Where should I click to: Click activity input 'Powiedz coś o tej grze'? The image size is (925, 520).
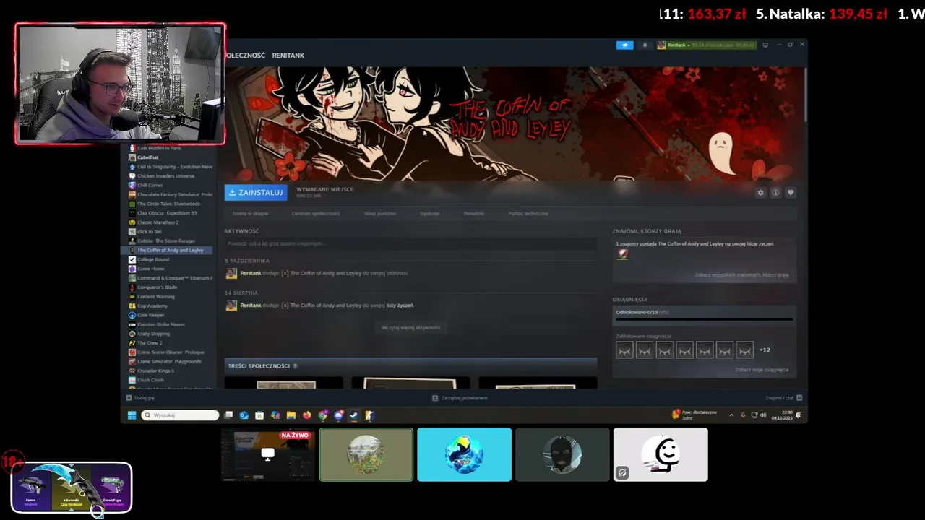(x=410, y=244)
